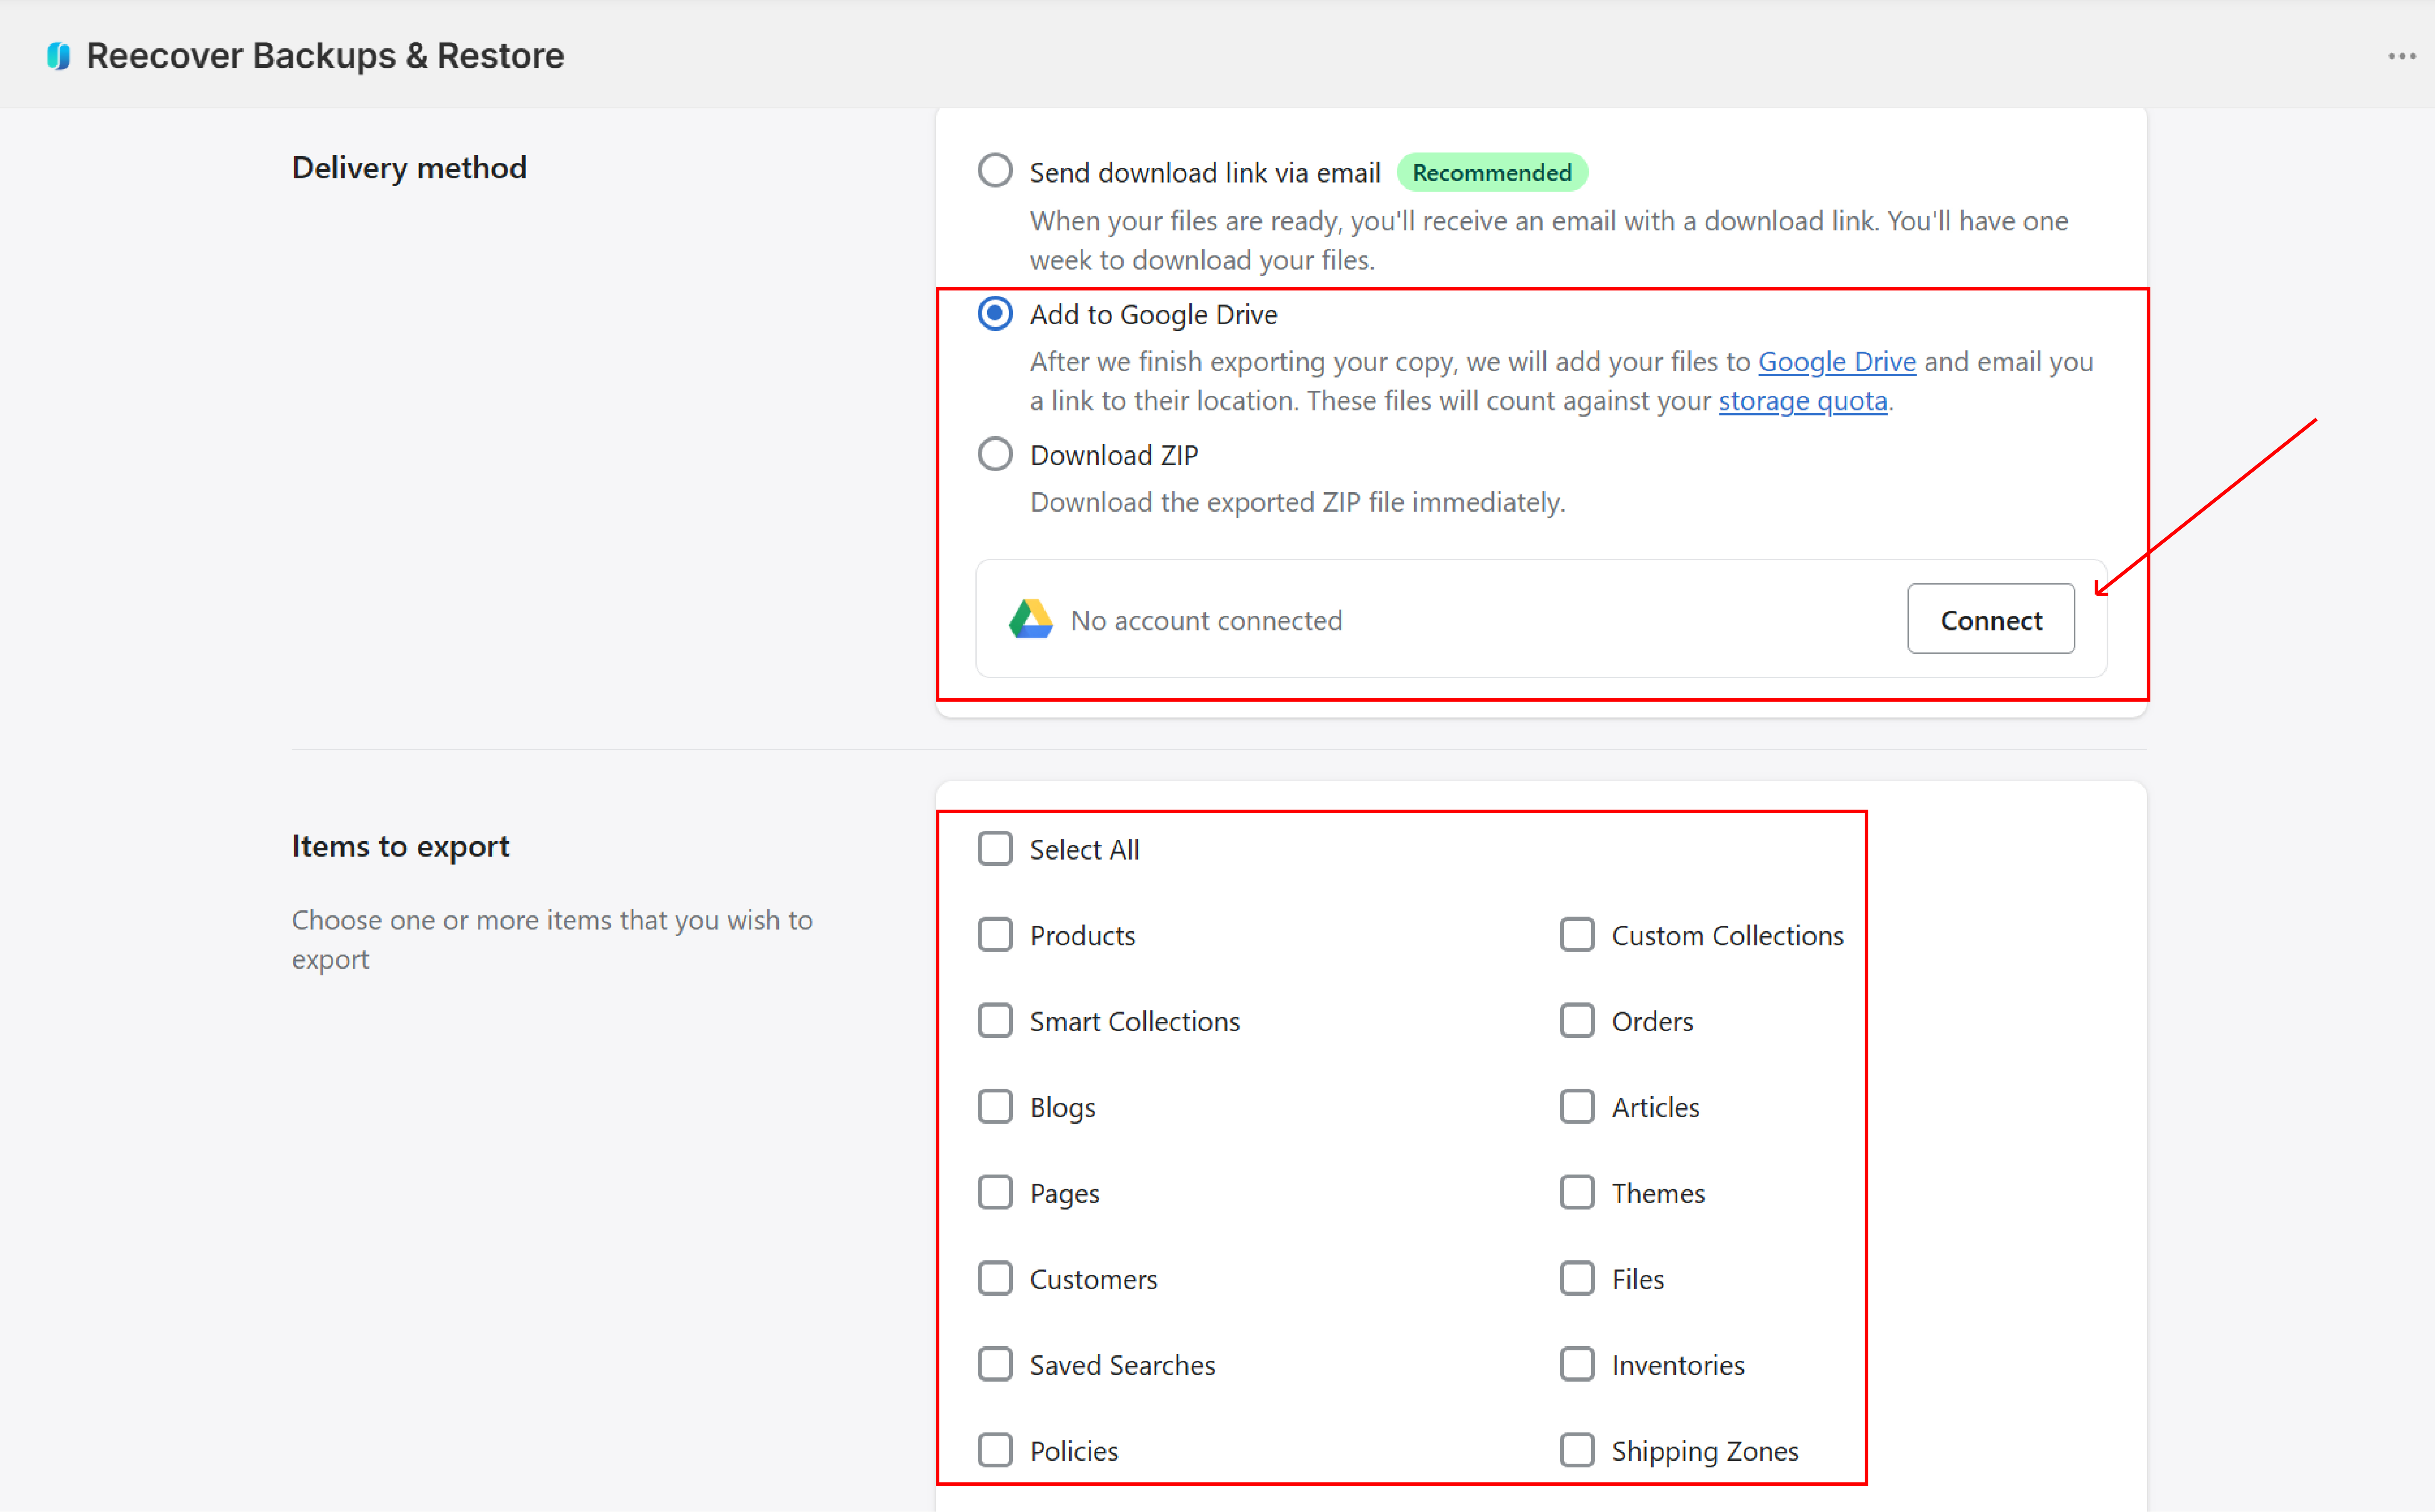Click the No account connected text
Viewport: 2435px width, 1512px height.
click(x=1206, y=620)
